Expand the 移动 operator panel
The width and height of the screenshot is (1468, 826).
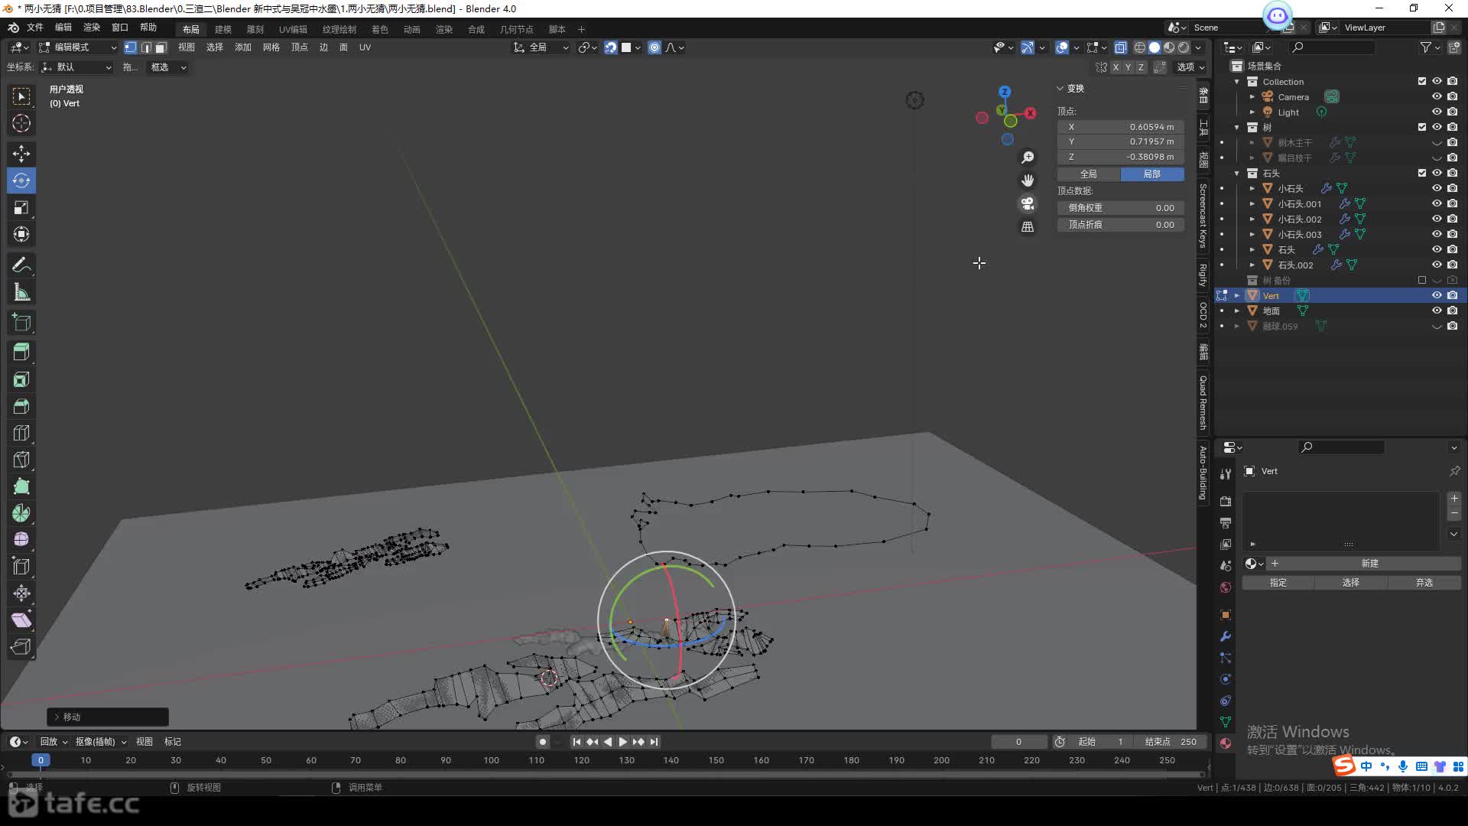click(x=57, y=717)
